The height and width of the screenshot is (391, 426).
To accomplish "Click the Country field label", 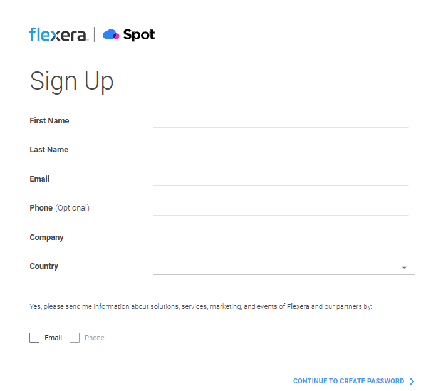I will click(x=44, y=266).
